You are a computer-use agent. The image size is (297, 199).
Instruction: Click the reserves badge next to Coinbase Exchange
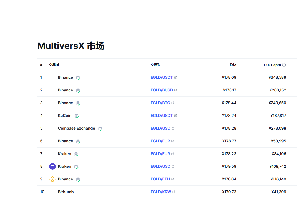tap(100, 129)
